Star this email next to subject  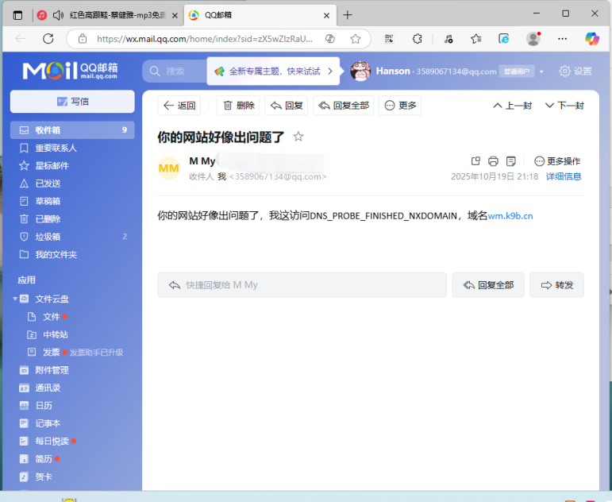tap(298, 137)
